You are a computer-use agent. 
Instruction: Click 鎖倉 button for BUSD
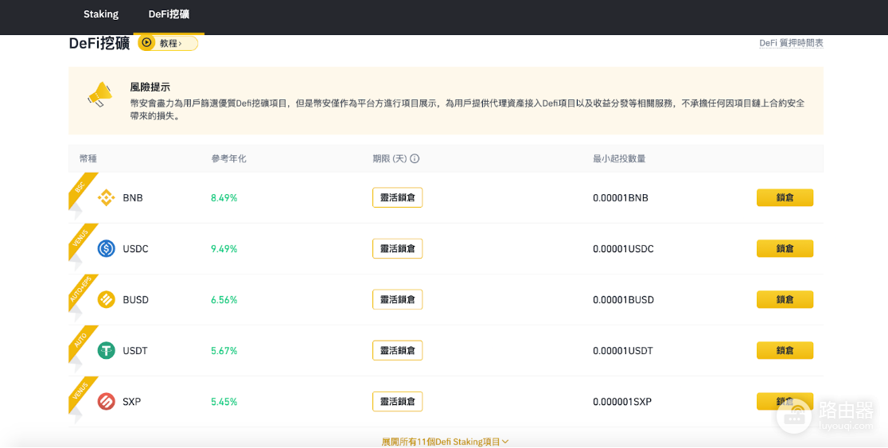click(785, 300)
